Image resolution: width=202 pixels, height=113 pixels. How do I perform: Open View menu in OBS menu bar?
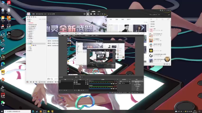pyautogui.click(x=69, y=35)
